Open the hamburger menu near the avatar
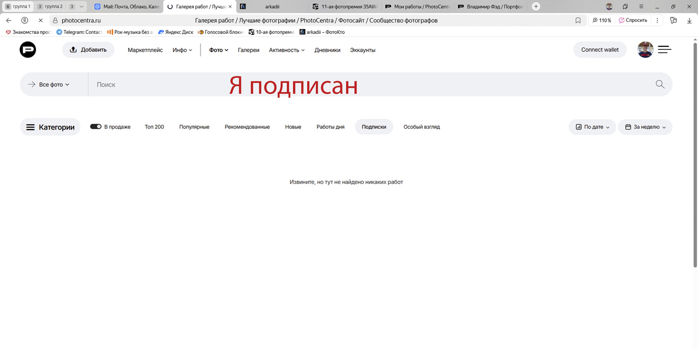 pyautogui.click(x=665, y=49)
